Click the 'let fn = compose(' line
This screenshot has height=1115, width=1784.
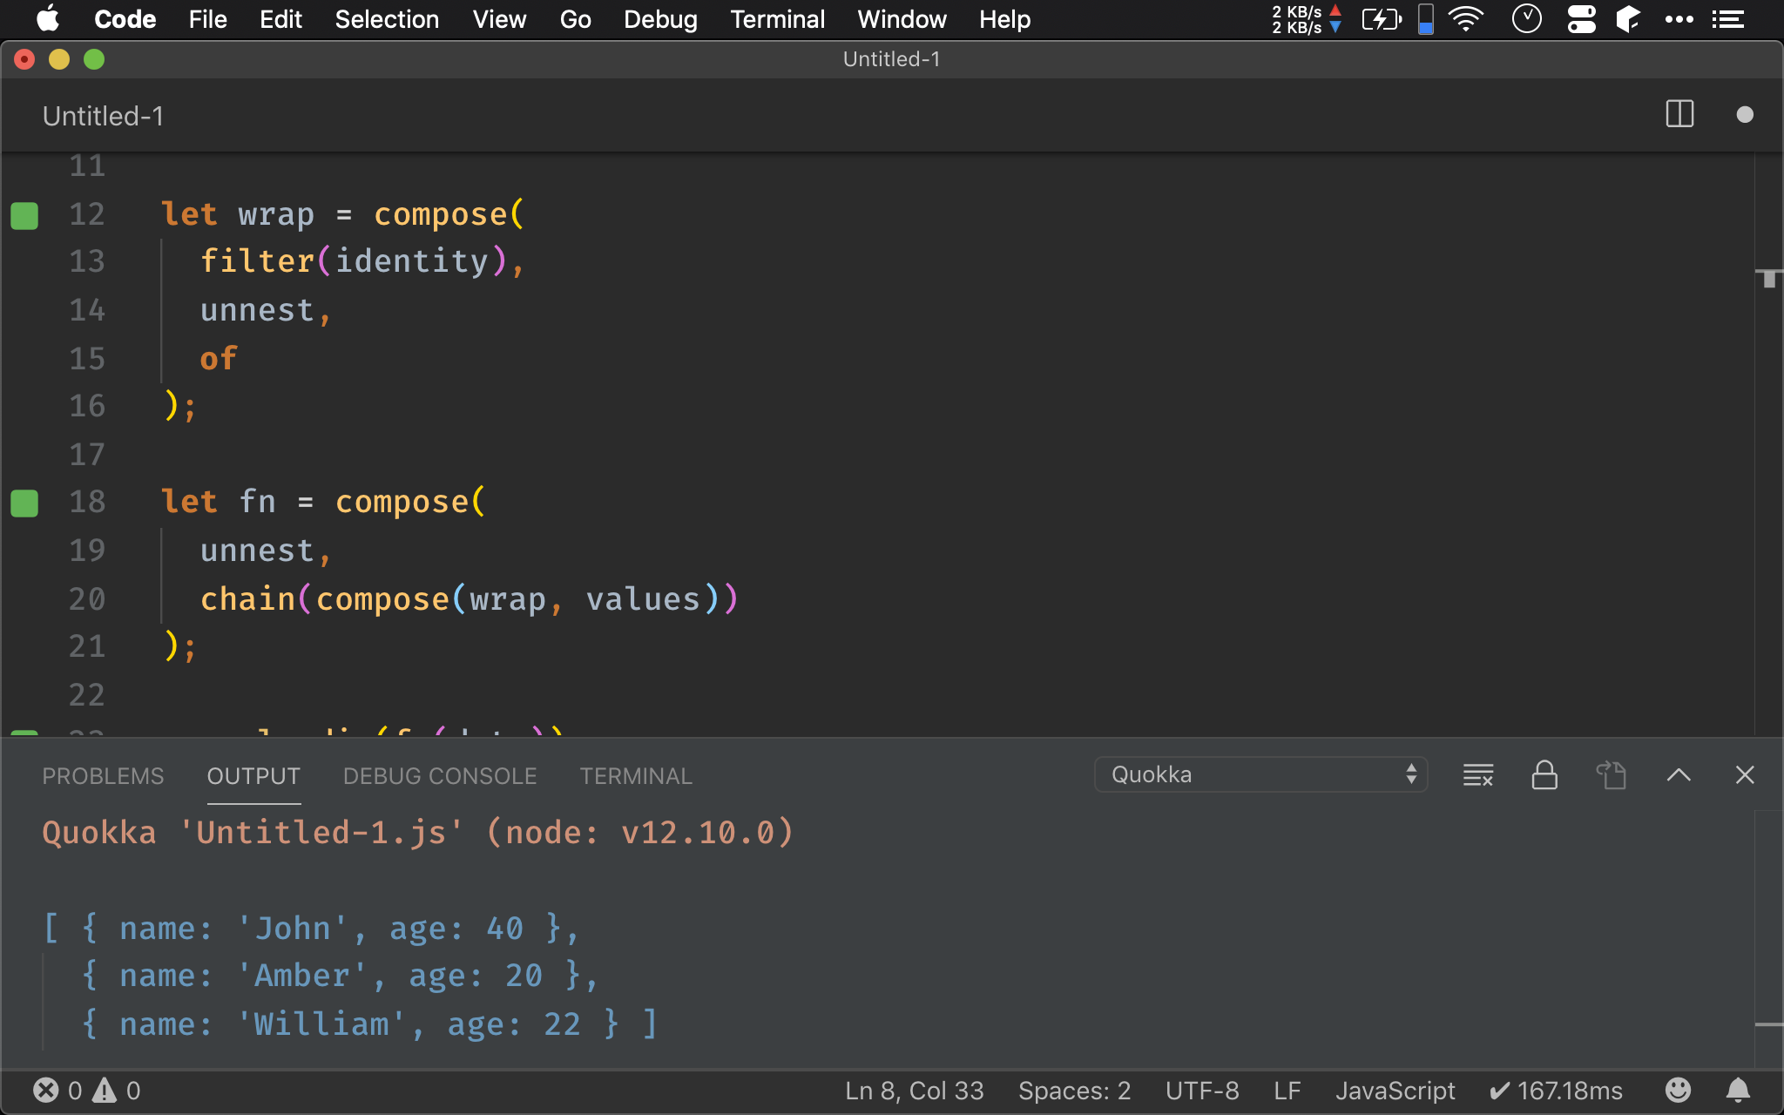(x=323, y=502)
